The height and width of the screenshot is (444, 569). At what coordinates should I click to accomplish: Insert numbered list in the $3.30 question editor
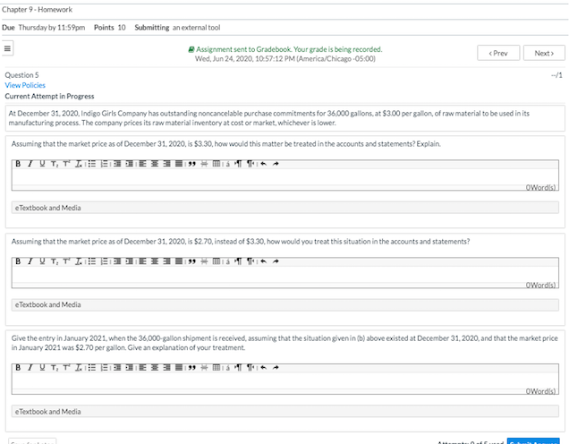point(104,164)
